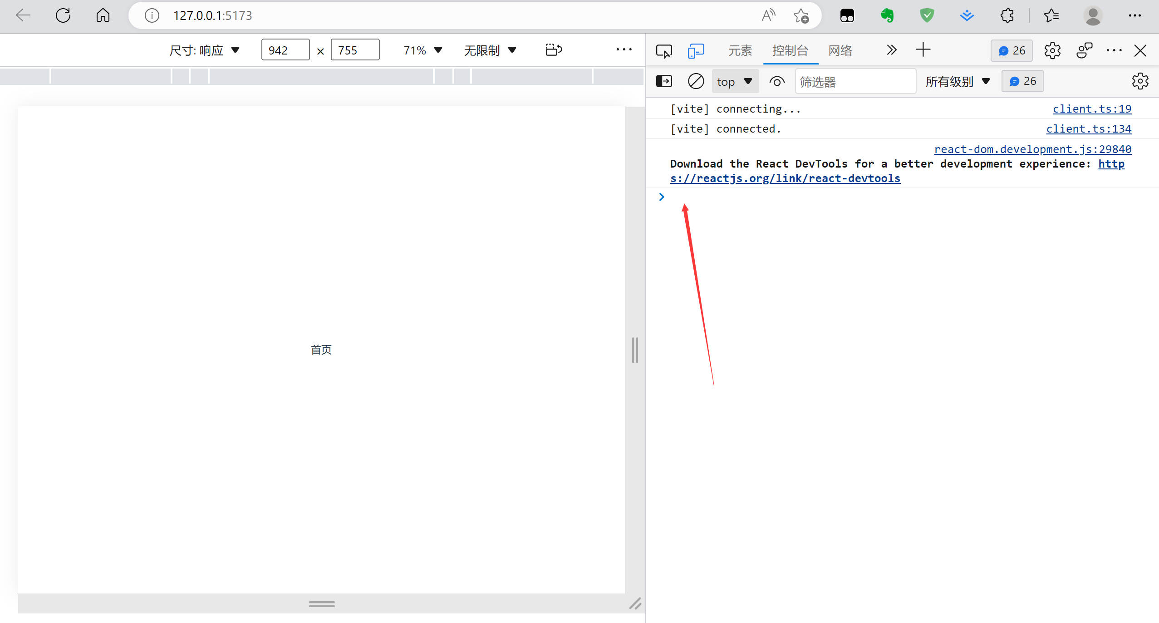The width and height of the screenshot is (1159, 623).
Task: Open client.ts:19 source link
Action: pyautogui.click(x=1092, y=109)
